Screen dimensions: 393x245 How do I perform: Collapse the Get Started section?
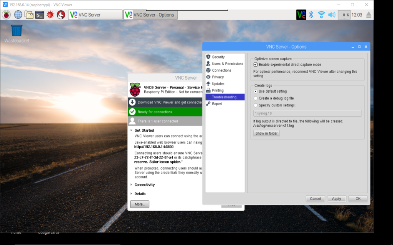point(131,130)
